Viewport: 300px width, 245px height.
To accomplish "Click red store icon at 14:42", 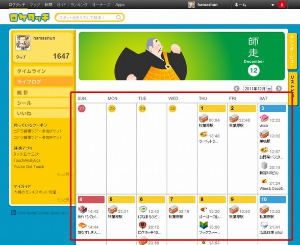I will (83, 209).
